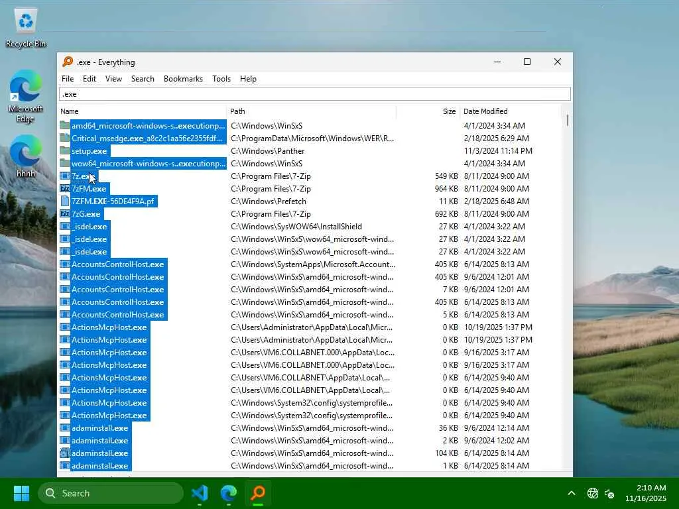Click the 2/18/2025 6:48 AM date cell
The width and height of the screenshot is (679, 509).
[x=496, y=201]
